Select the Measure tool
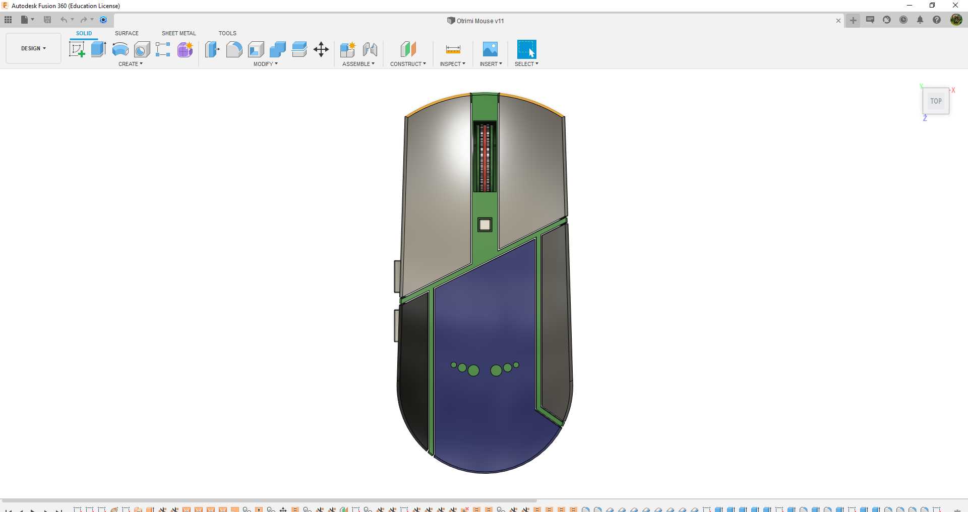 (x=453, y=49)
